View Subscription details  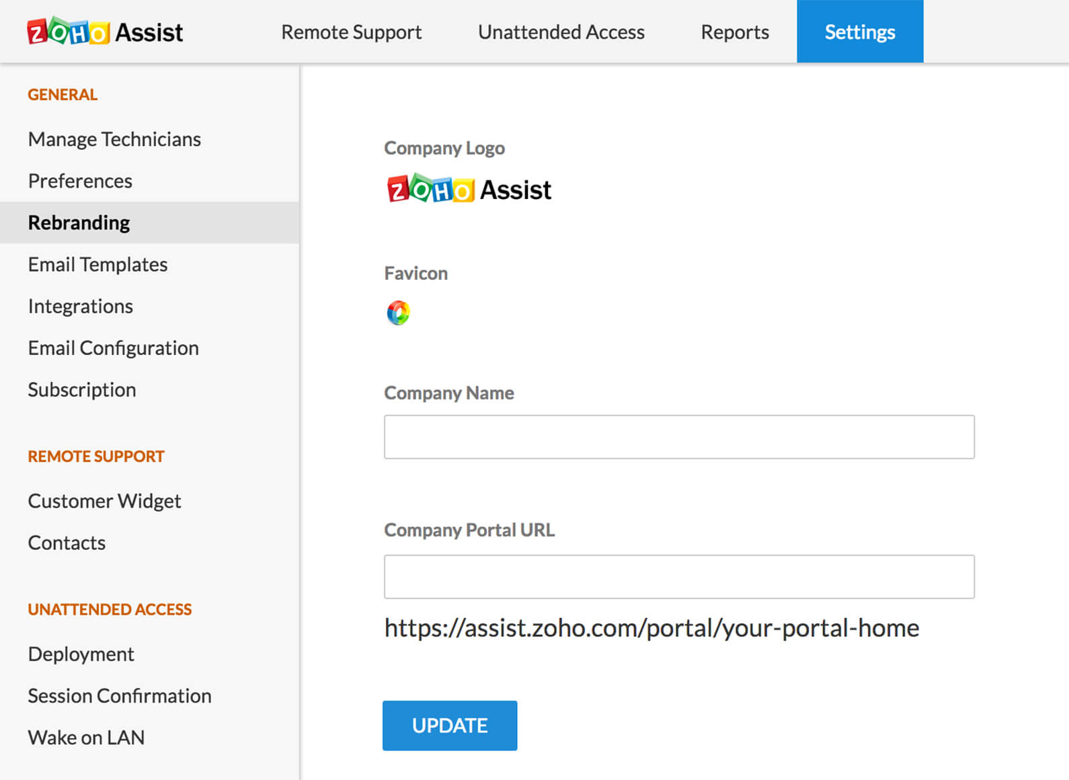81,389
